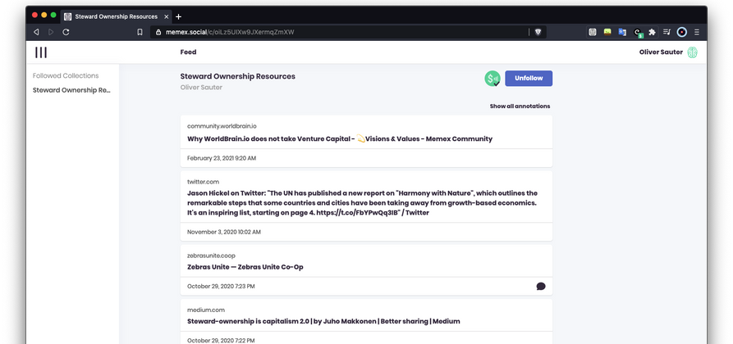
Task: Click the bookmark icon in the address bar
Action: click(x=140, y=32)
